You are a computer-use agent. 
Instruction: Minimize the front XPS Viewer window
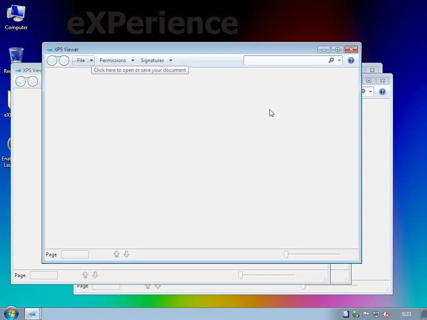click(x=324, y=49)
